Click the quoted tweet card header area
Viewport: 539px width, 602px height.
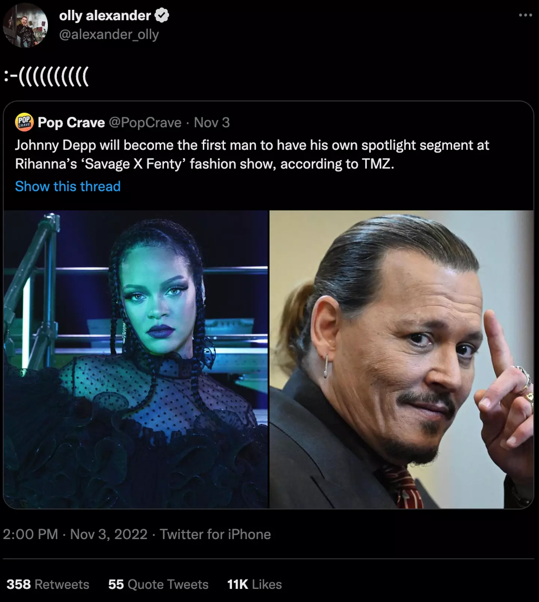[268, 122]
